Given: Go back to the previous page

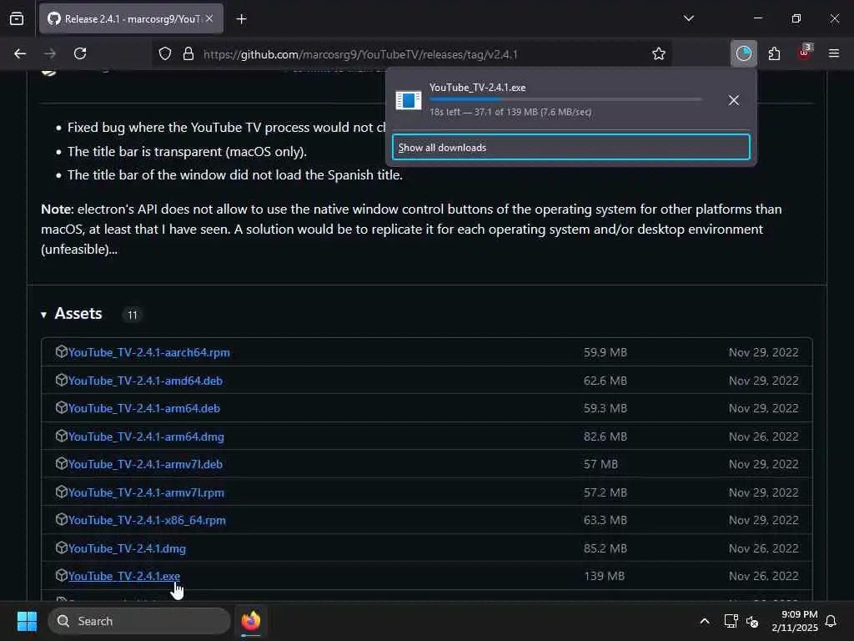Looking at the screenshot, I should point(20,54).
